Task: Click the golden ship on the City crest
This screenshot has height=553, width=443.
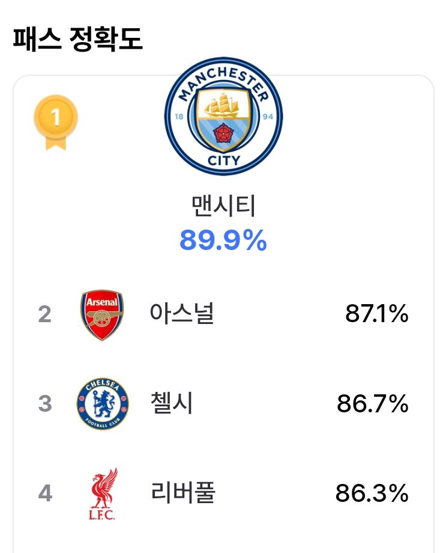Action: point(223,105)
